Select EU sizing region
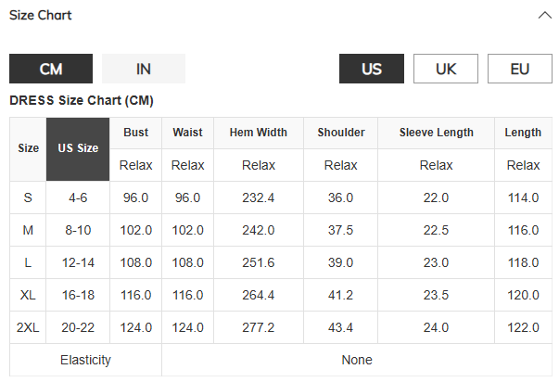559x382 pixels. coord(520,69)
